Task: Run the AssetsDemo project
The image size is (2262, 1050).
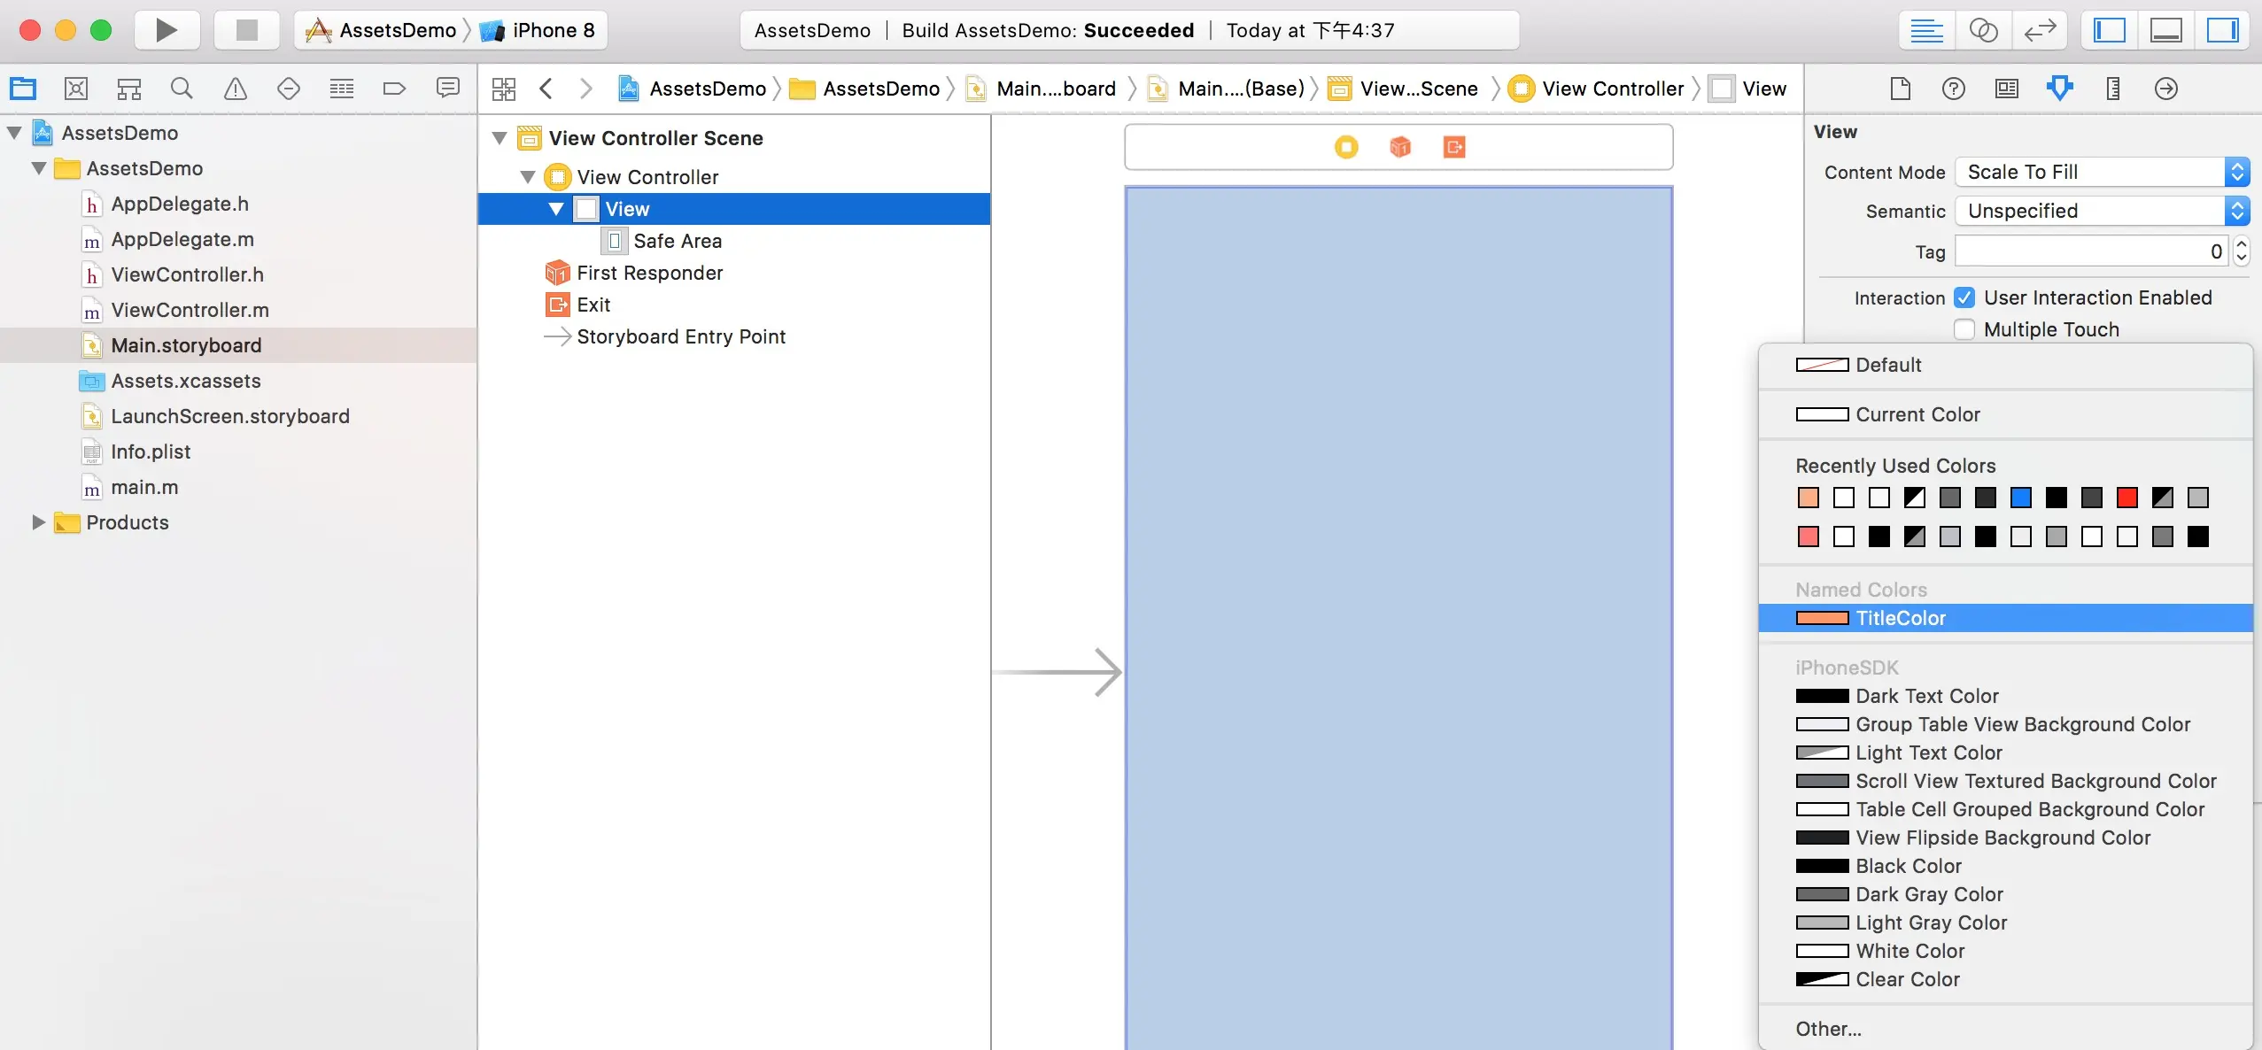Action: pos(167,29)
